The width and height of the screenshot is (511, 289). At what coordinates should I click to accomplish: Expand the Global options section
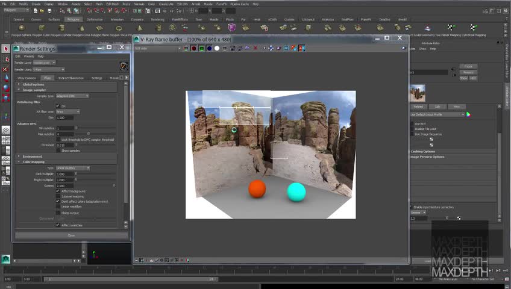[x=66, y=85]
